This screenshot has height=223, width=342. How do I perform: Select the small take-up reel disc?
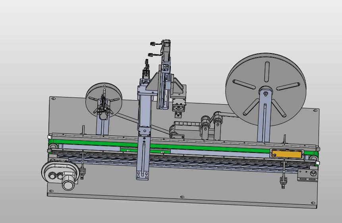point(104,100)
